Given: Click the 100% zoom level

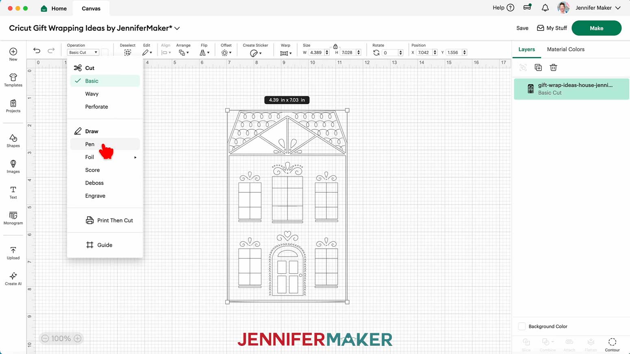Looking at the screenshot, I should 61,338.
